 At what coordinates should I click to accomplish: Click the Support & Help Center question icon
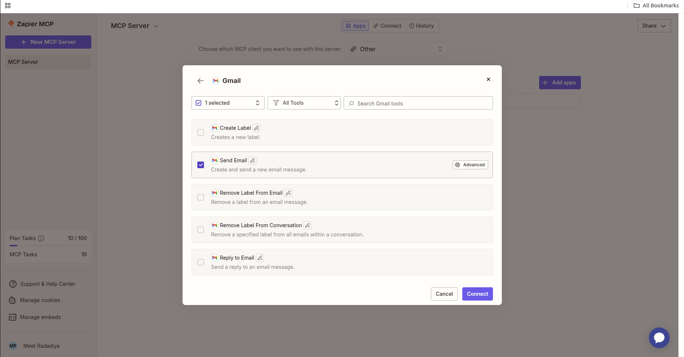click(13, 284)
